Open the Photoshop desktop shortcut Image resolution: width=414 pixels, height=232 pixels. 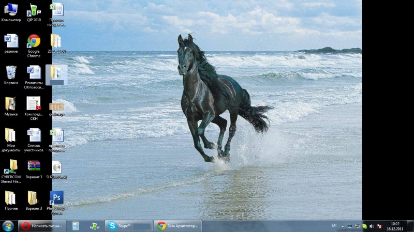56,198
